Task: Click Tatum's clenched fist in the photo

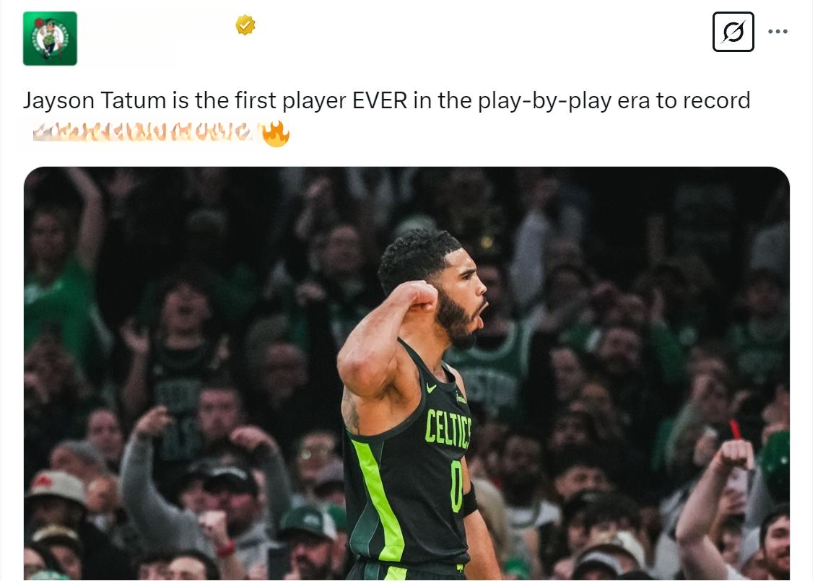Action: coord(419,296)
